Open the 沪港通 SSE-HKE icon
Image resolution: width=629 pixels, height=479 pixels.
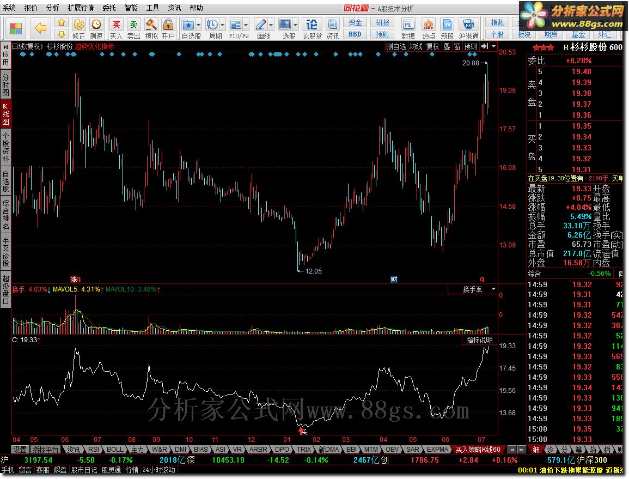468,29
